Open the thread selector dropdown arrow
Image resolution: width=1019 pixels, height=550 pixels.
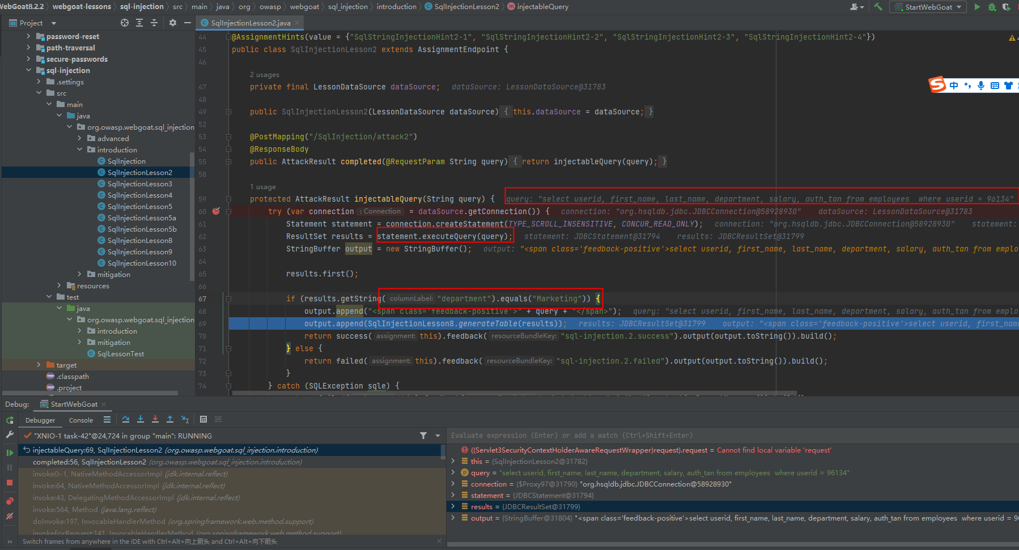click(x=438, y=436)
